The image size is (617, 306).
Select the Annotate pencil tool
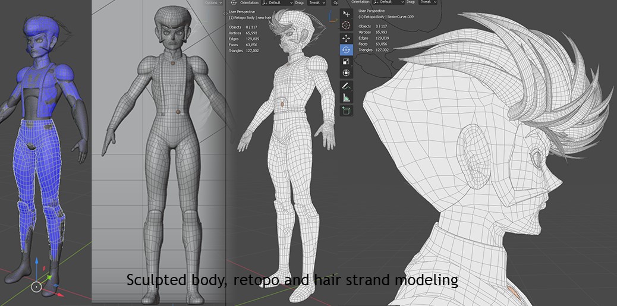pos(346,86)
